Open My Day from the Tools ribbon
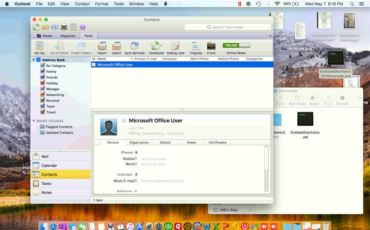Image resolution: width=370 pixels, height=230 pixels. pos(39,48)
